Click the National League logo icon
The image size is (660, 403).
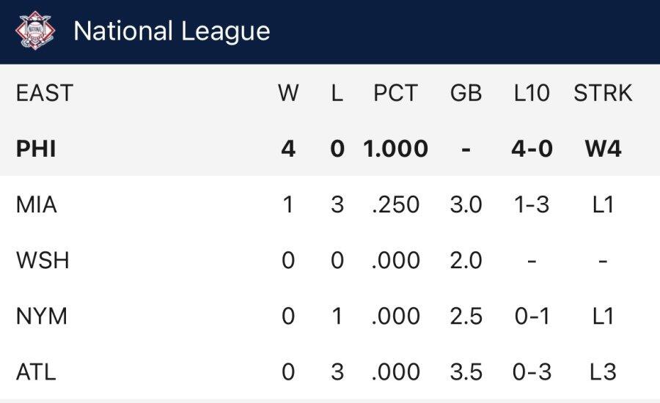pos(35,31)
